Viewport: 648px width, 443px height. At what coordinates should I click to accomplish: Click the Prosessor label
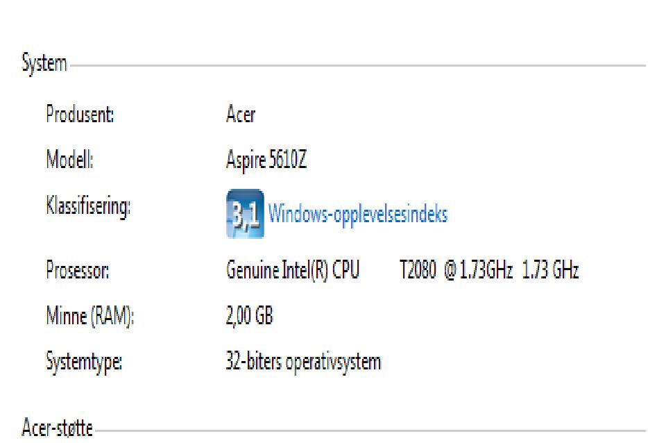pyautogui.click(x=78, y=270)
